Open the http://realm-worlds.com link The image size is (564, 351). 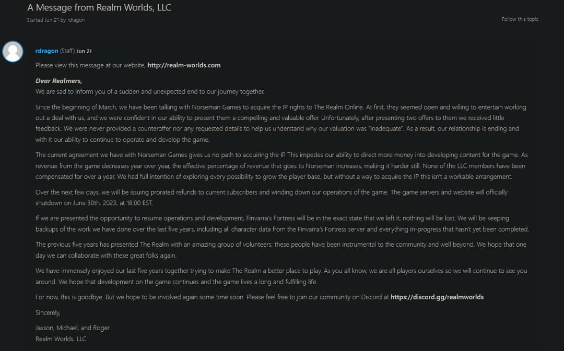(x=184, y=65)
